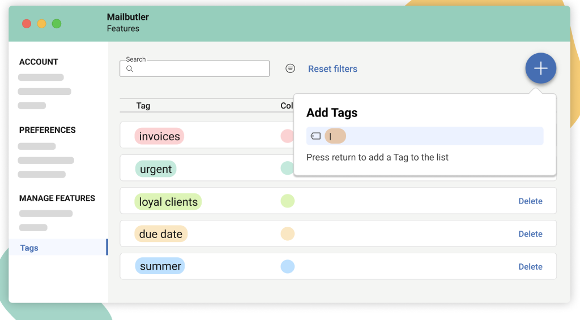
Task: Click the loyal clients tag label
Action: tap(168, 202)
